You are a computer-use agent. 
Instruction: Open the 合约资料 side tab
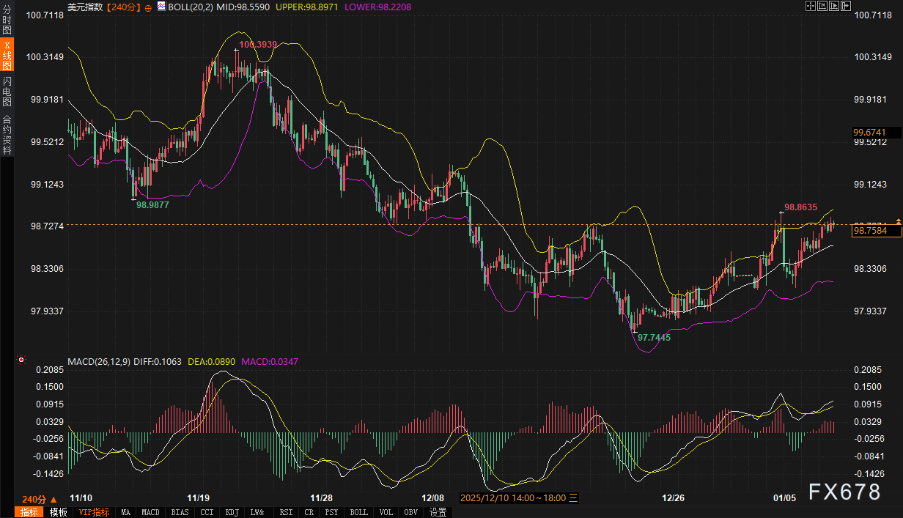coord(7,135)
